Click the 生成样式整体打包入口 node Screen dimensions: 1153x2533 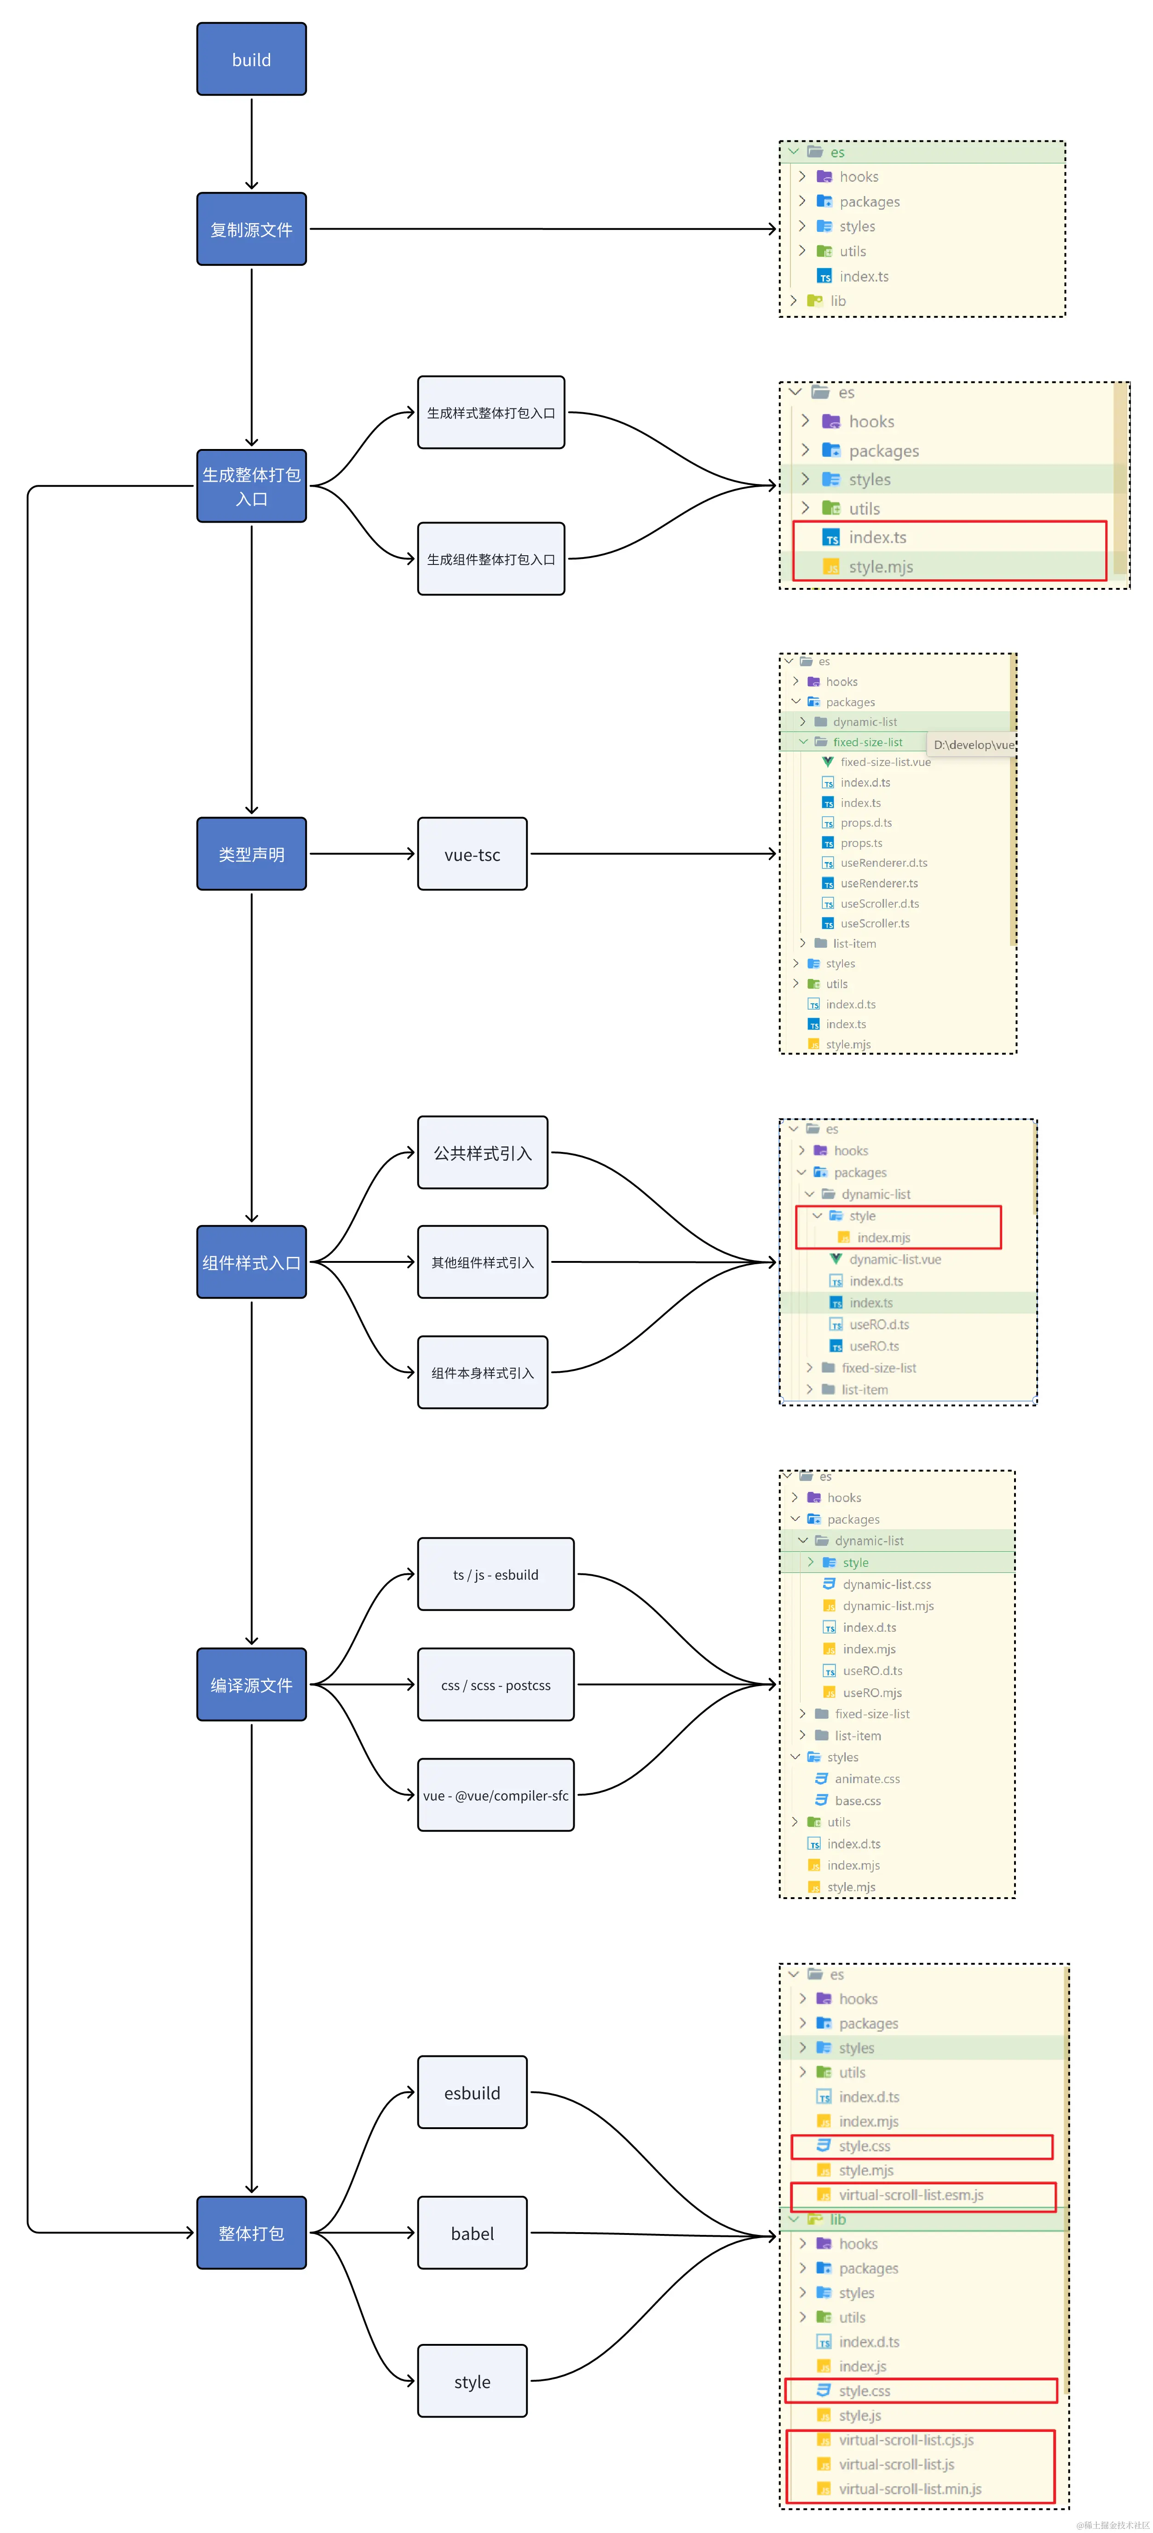490,413
